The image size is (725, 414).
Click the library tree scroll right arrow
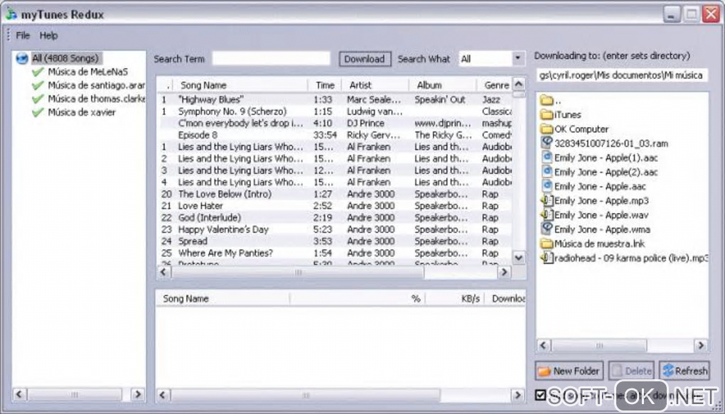tap(137, 394)
